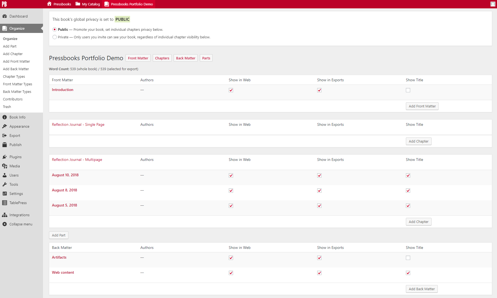
Task: Click the Pressbooks Portfolio Demo book icon
Action: (107, 4)
